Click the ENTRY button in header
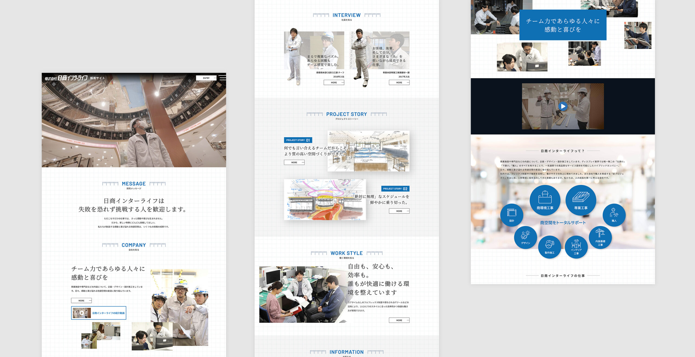Viewport: 695px width, 357px height. coord(206,78)
